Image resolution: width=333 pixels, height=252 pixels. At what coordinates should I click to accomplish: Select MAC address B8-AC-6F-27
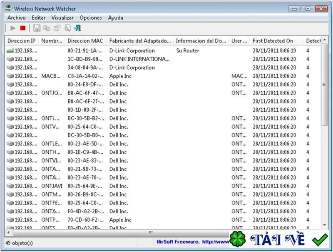click(86, 101)
